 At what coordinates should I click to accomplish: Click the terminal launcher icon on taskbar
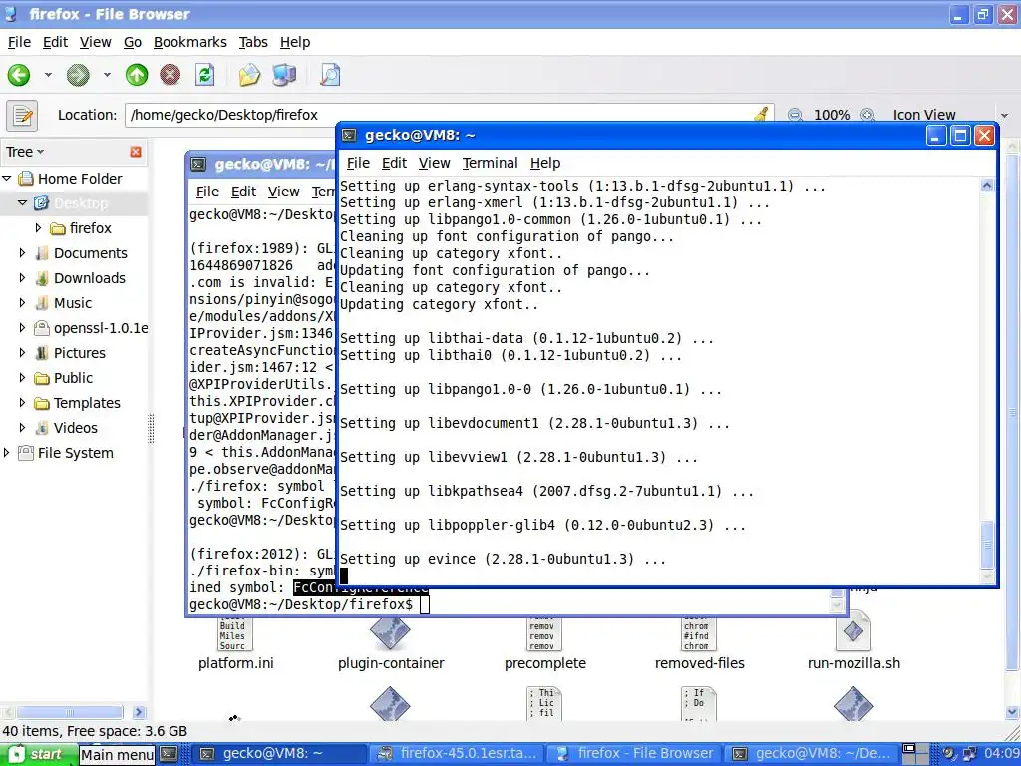coord(169,754)
